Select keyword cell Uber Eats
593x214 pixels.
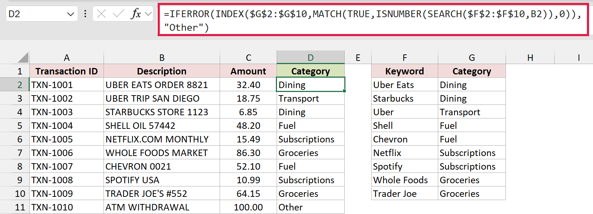pyautogui.click(x=405, y=85)
